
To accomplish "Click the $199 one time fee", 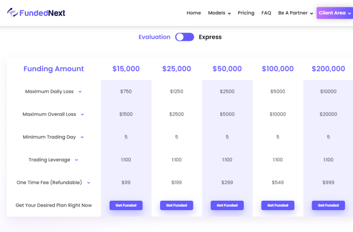I will 176,182.
